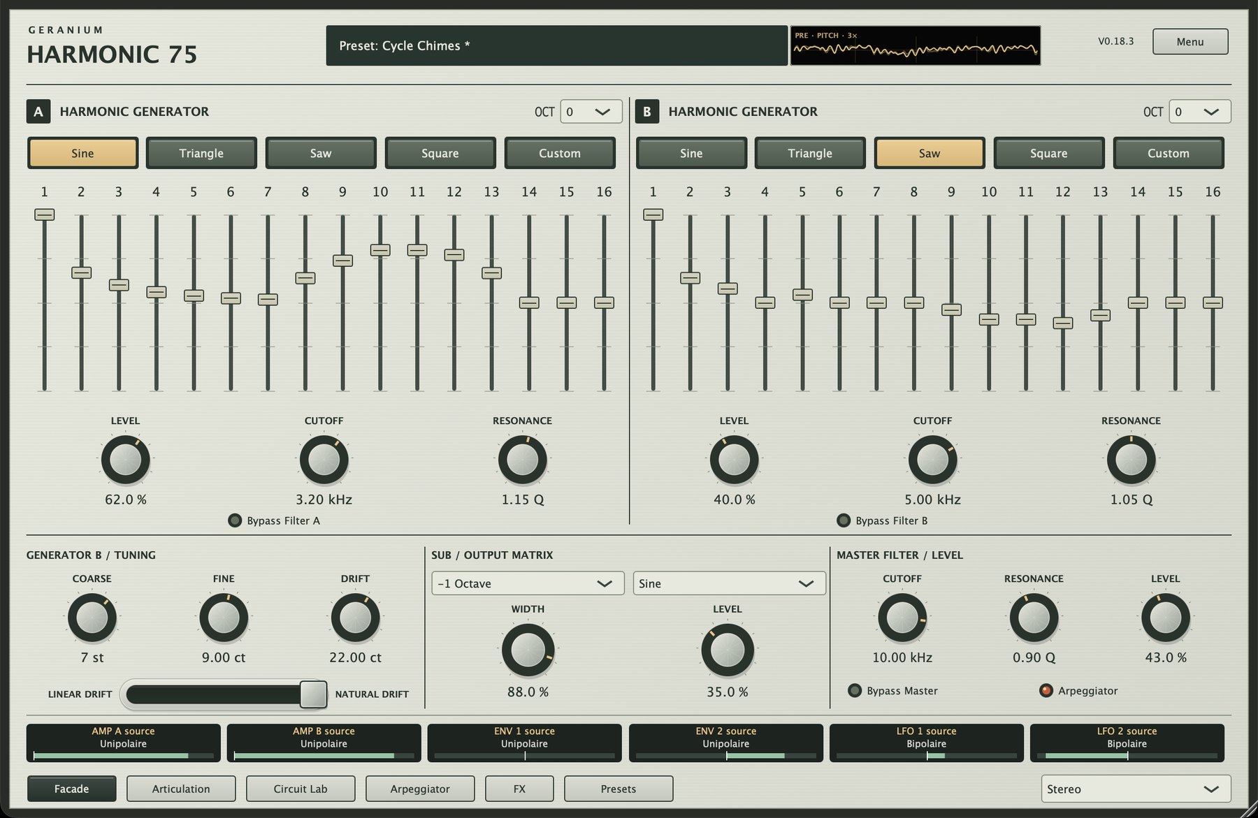Select Saw waveform for generator A
Image resolution: width=1258 pixels, height=818 pixels.
click(321, 153)
